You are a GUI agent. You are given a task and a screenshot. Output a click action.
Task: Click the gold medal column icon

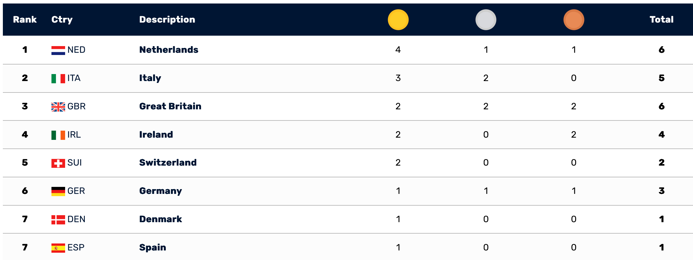click(398, 20)
